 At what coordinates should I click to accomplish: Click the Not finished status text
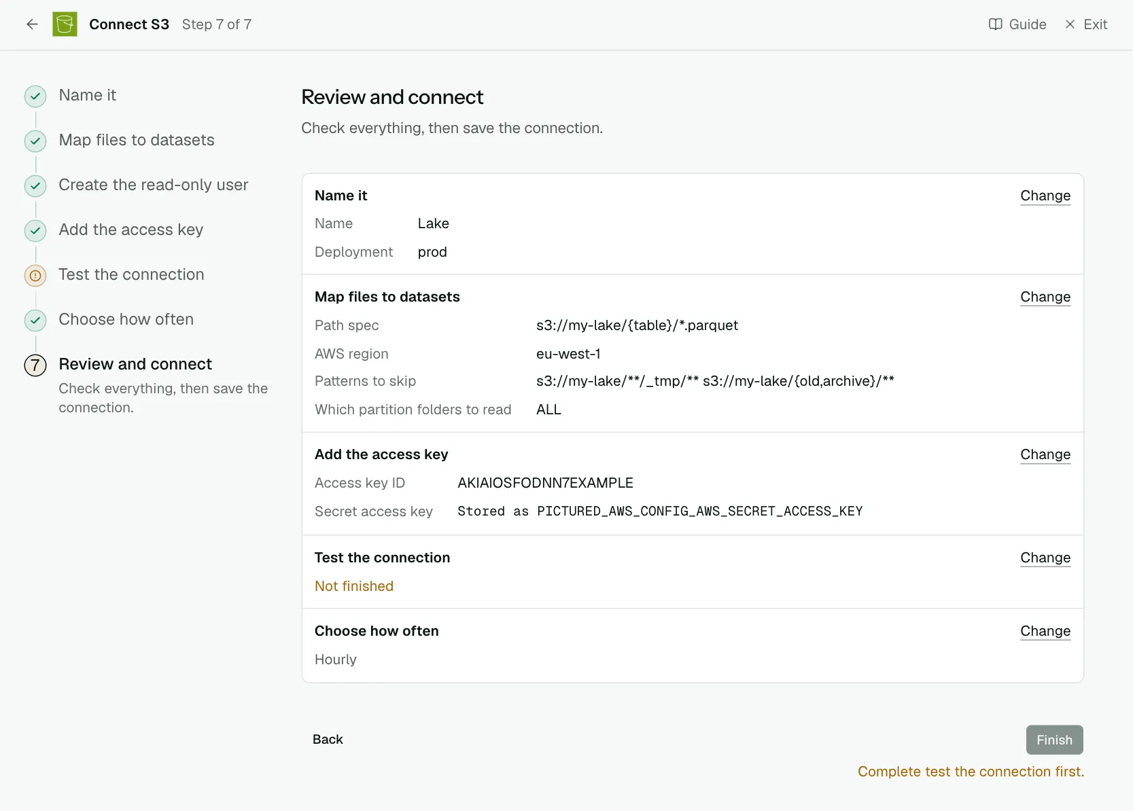click(354, 586)
